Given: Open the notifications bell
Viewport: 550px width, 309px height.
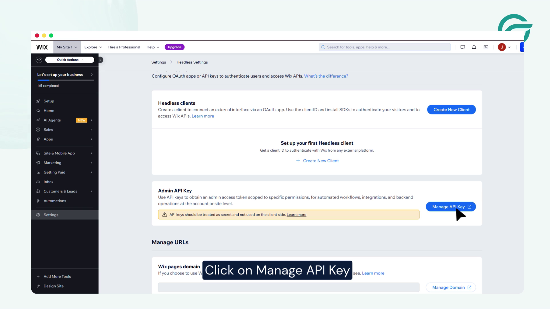Looking at the screenshot, I should tap(474, 47).
